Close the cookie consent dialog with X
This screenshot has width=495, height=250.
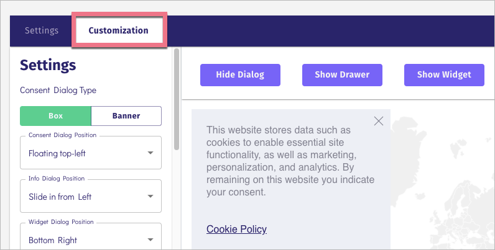(379, 121)
